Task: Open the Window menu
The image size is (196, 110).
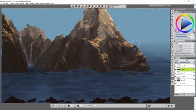Action: [47, 3]
